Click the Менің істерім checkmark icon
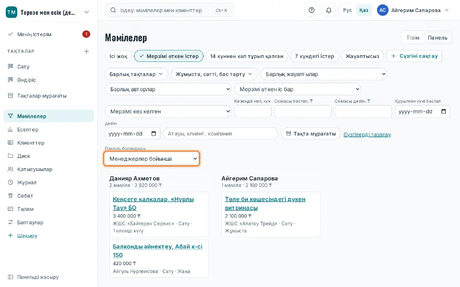 pyautogui.click(x=10, y=34)
